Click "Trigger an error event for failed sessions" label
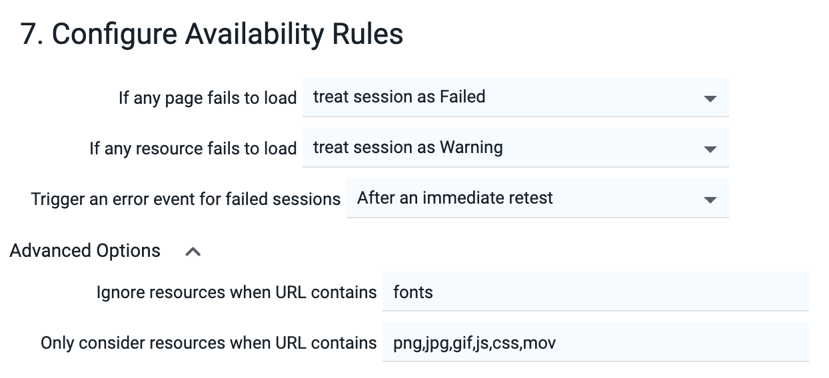The height and width of the screenshot is (378, 829). tap(186, 199)
